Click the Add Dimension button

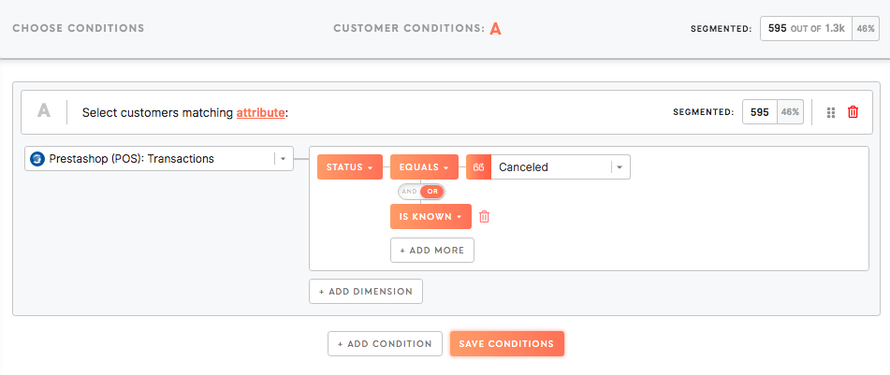point(366,292)
